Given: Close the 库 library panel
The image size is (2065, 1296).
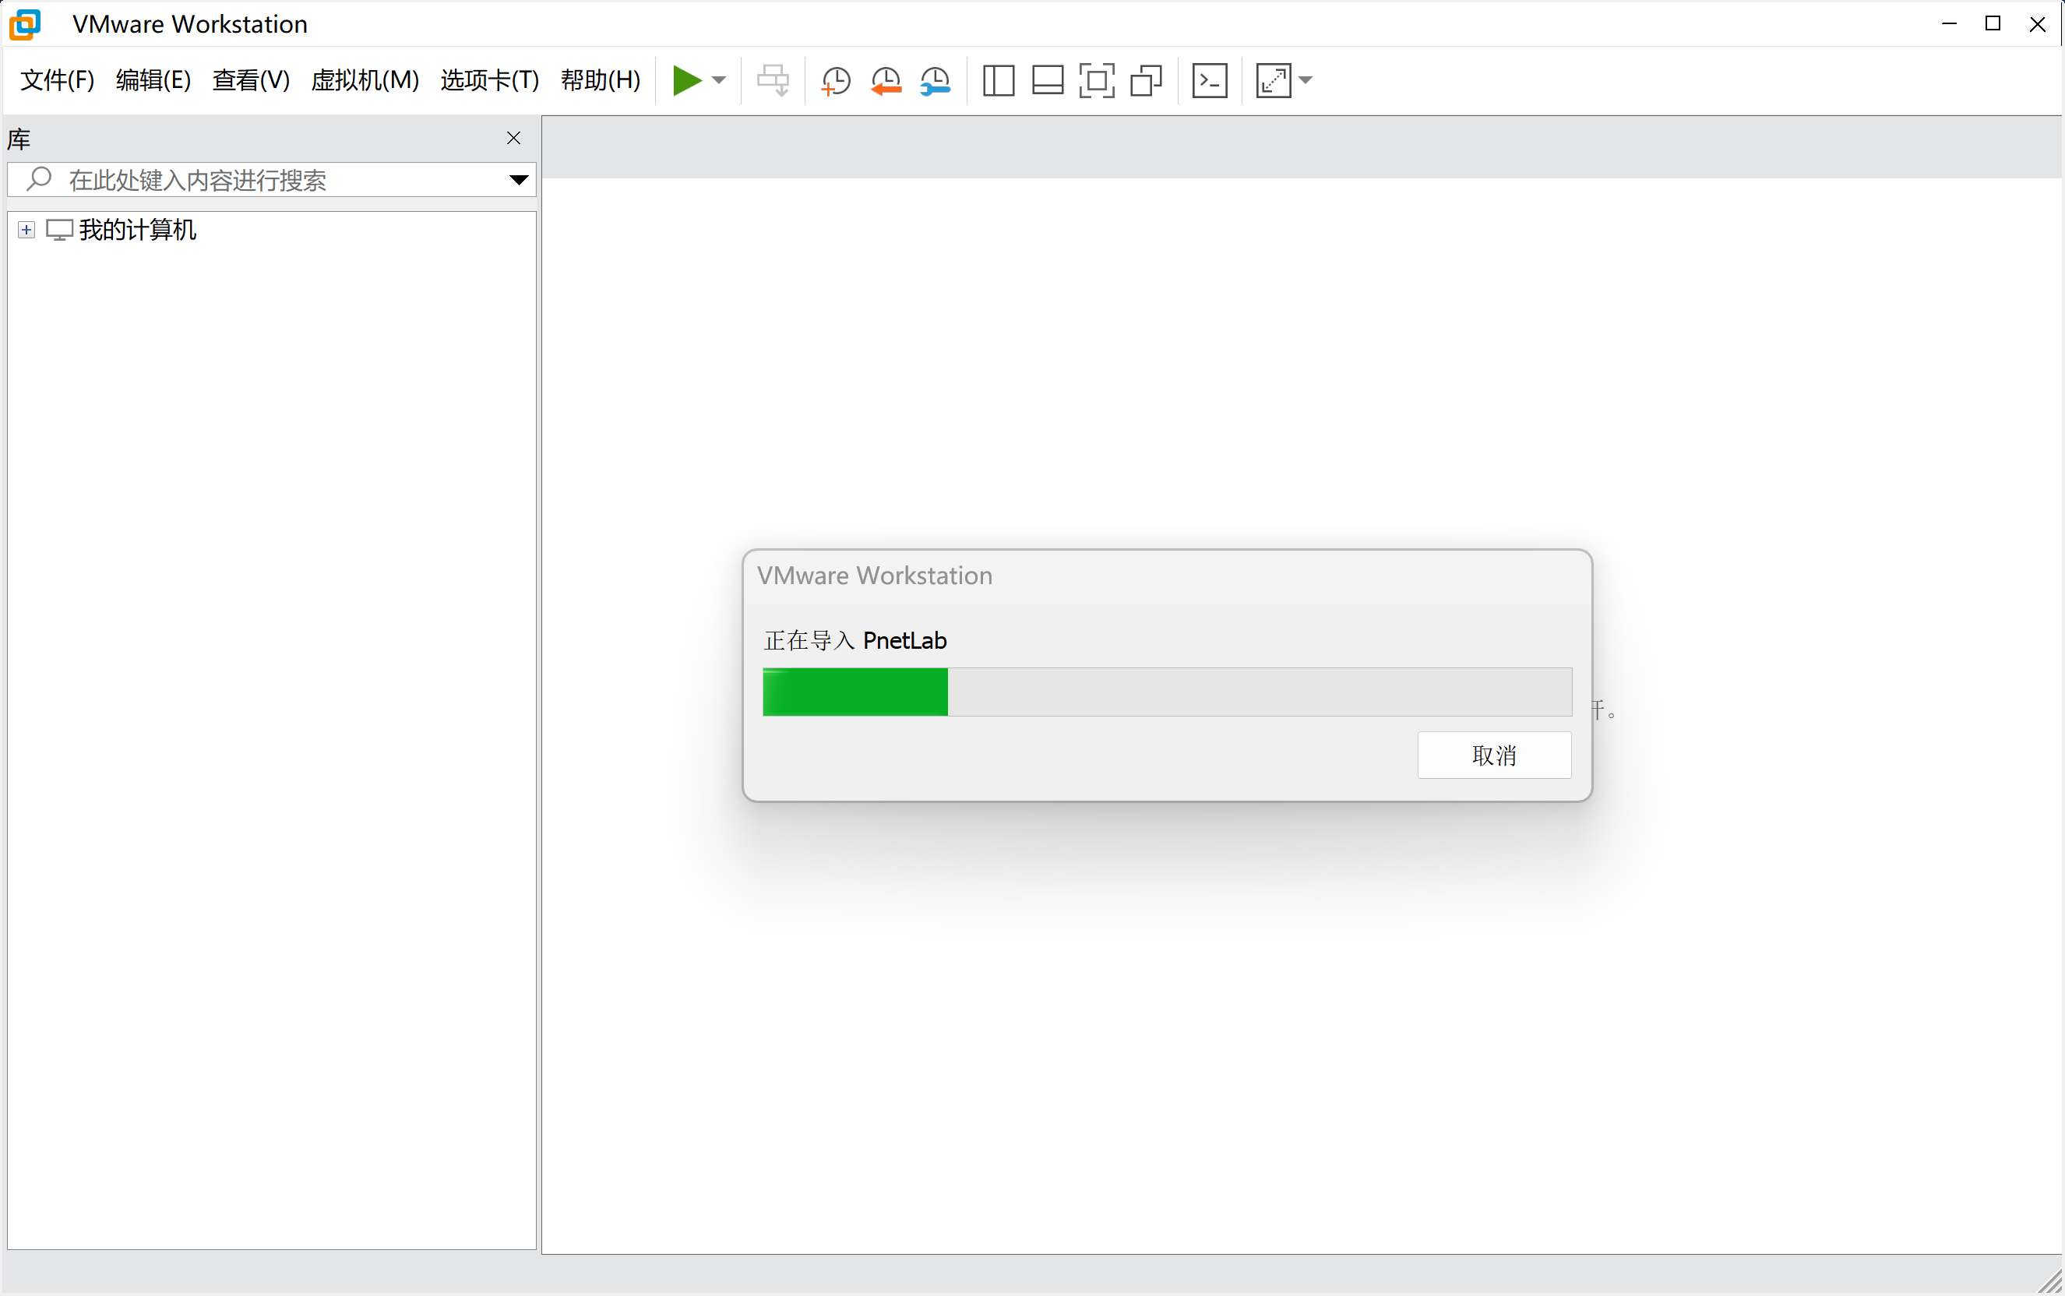Looking at the screenshot, I should click(x=513, y=138).
